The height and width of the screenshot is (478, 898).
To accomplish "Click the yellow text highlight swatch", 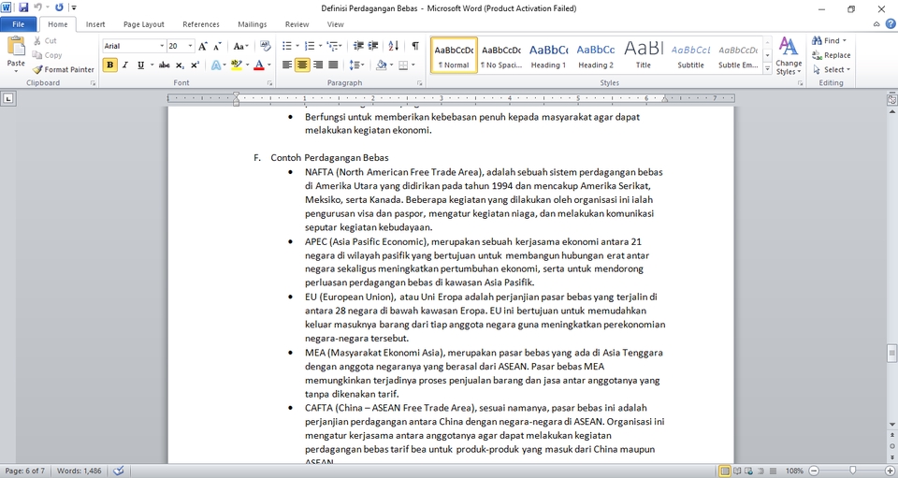I will coord(237,65).
